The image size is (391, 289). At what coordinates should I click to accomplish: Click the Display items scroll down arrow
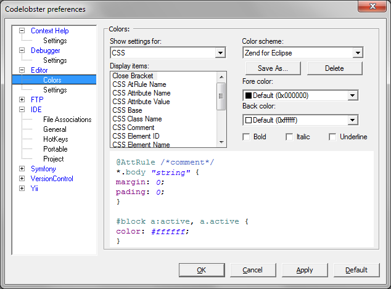click(x=221, y=142)
